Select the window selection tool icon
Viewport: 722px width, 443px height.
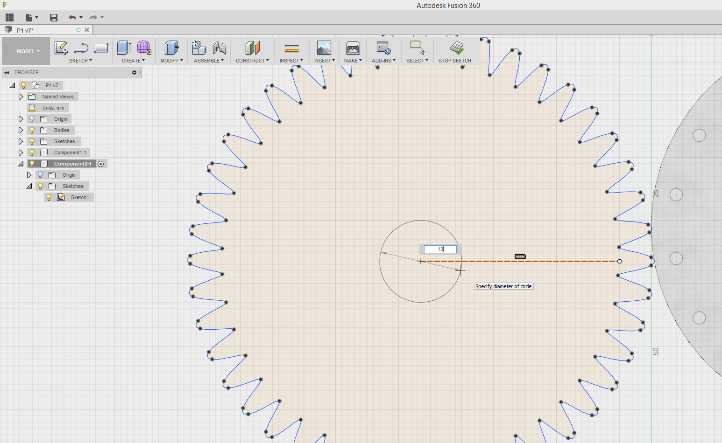pyautogui.click(x=417, y=48)
